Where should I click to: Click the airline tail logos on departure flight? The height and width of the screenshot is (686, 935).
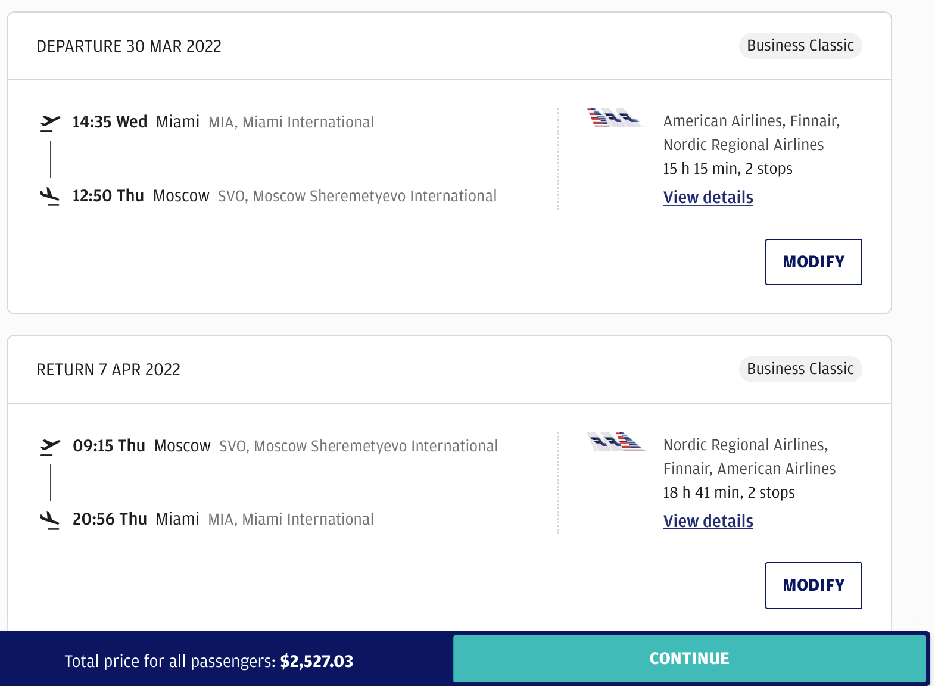click(615, 118)
